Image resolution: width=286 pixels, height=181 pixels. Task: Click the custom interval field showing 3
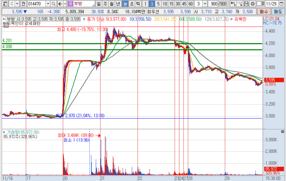point(199,3)
